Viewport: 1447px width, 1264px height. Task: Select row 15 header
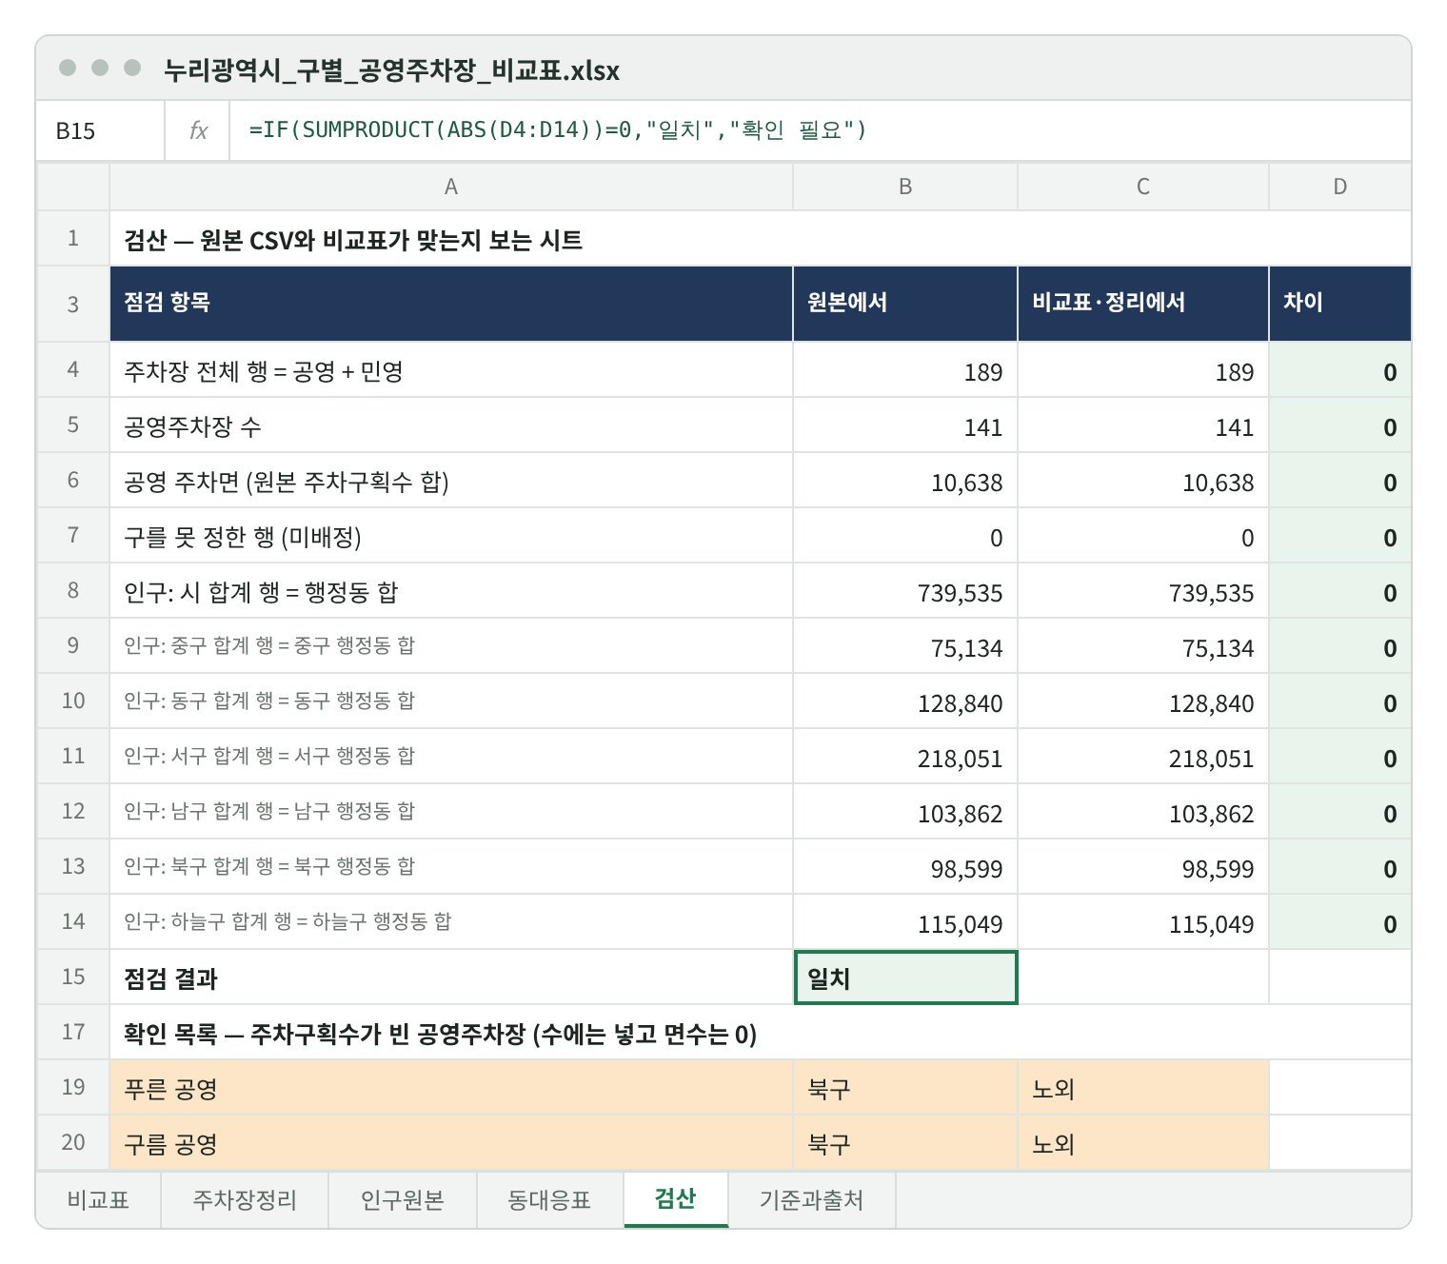(x=73, y=977)
